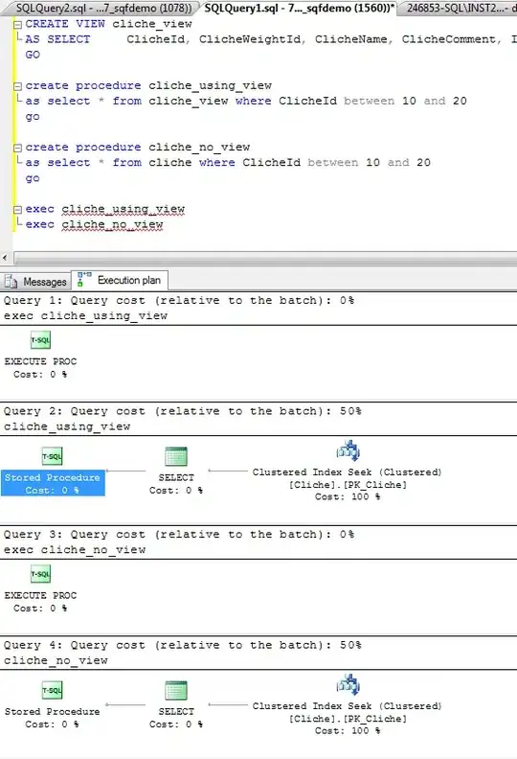Click 'cliche_no_view' text under Query 4 header
This screenshot has width=517, height=759.
tap(56, 660)
